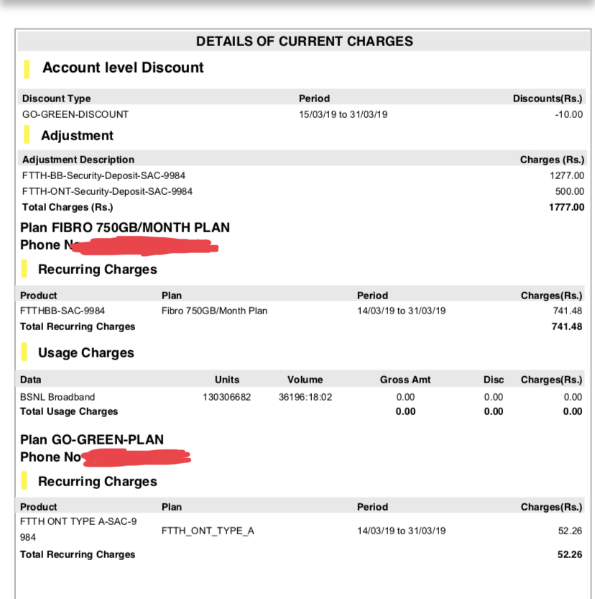Click the 130306682 units value
Viewport: 595px width, 599px height.
(x=226, y=397)
